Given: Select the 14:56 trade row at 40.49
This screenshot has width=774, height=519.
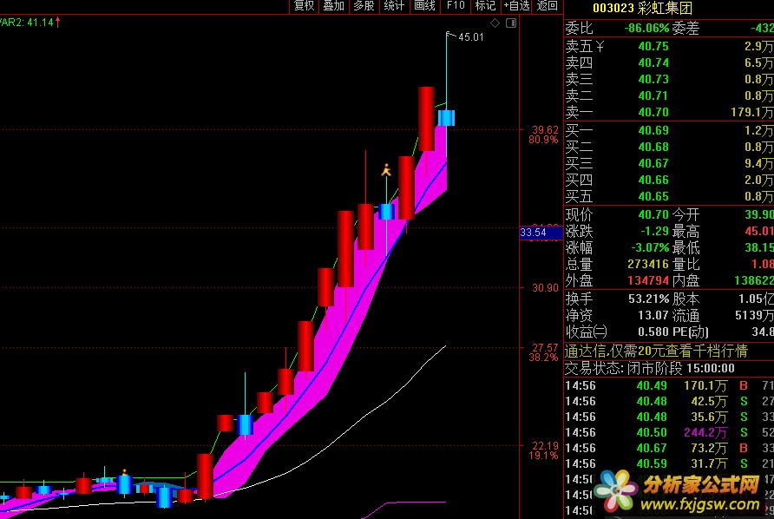Looking at the screenshot, I should pos(669,385).
